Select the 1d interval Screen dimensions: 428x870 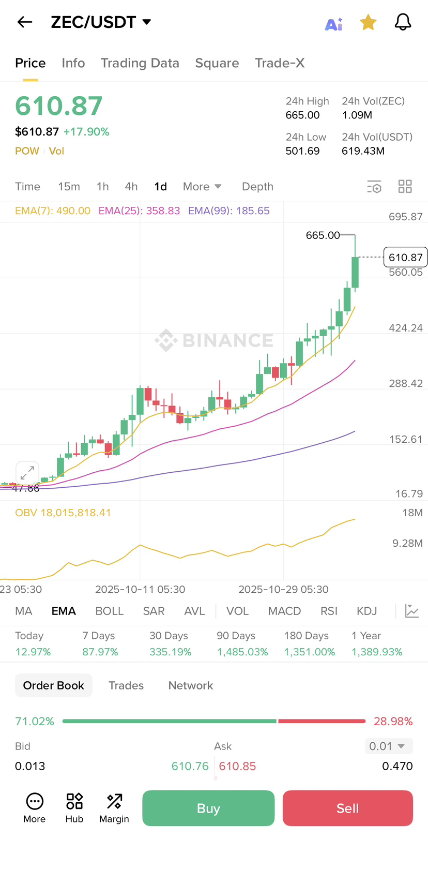(x=161, y=187)
